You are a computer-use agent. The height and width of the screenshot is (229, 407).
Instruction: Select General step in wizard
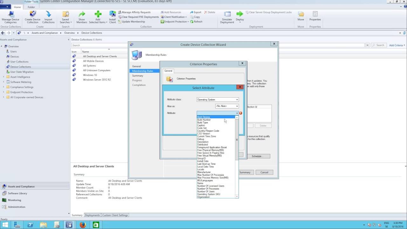136,66
